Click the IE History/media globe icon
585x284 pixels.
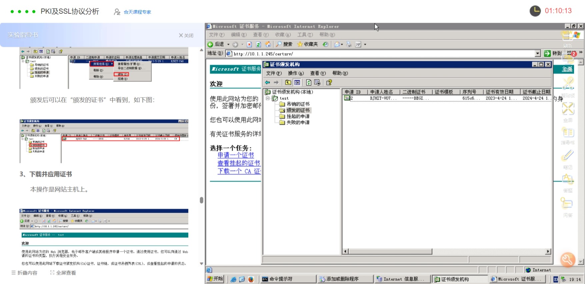325,44
